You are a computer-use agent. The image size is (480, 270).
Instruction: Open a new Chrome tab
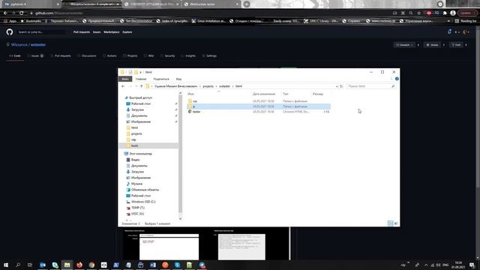tap(247, 4)
